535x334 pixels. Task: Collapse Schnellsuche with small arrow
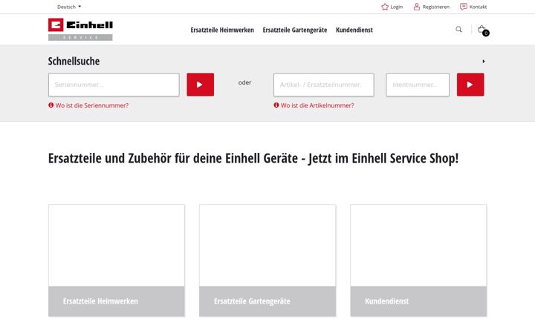(x=484, y=62)
